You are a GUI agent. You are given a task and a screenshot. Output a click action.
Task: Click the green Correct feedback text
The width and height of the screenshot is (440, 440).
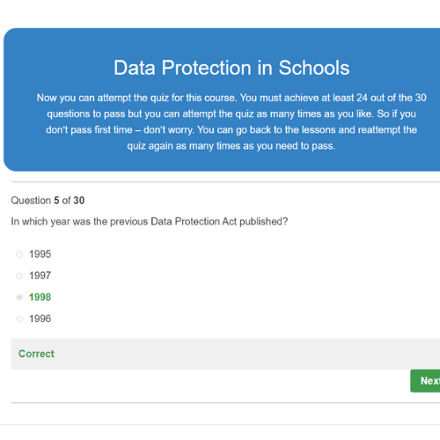click(36, 354)
